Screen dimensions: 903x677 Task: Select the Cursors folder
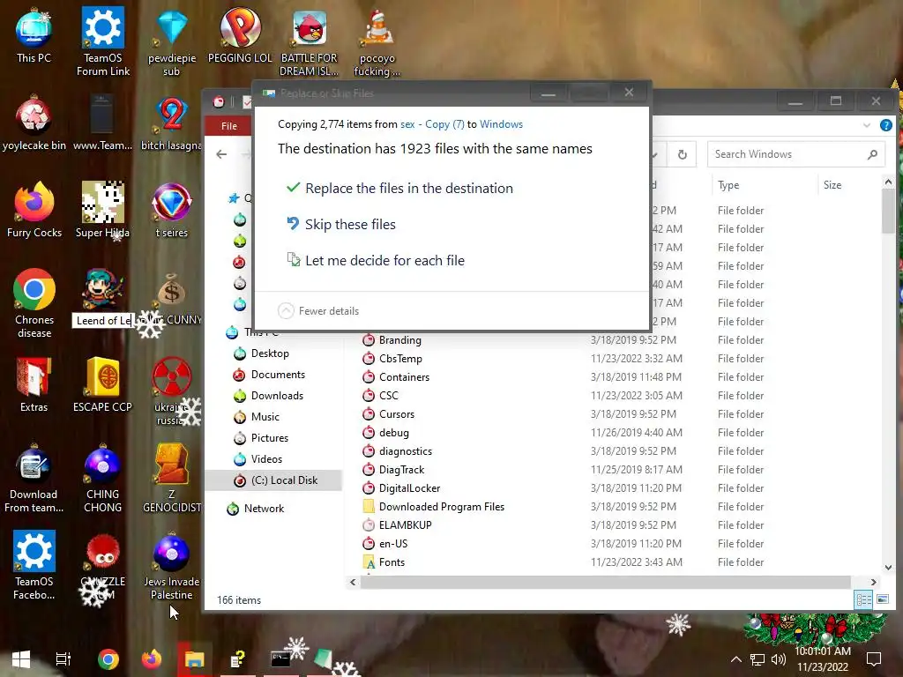(x=396, y=414)
